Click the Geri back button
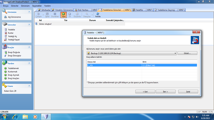This screenshot has height=120, width=214. tap(145, 92)
